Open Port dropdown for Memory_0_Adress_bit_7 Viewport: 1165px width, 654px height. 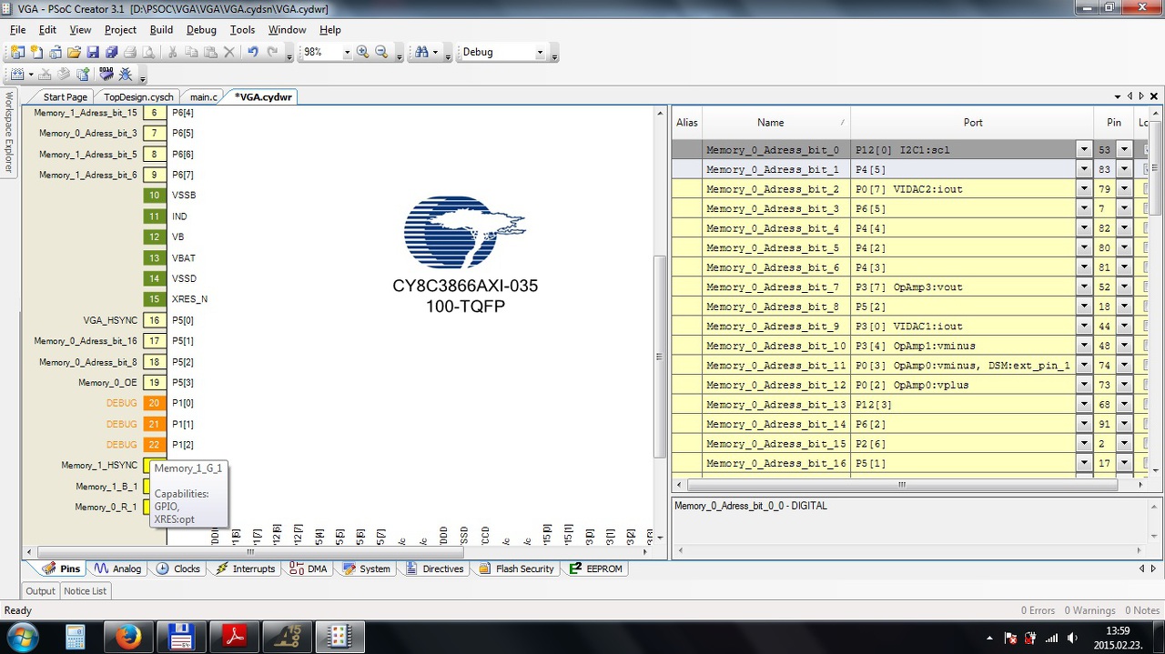(x=1084, y=287)
